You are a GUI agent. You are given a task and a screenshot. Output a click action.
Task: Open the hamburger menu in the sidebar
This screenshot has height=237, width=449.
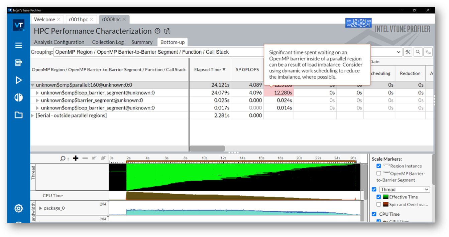pos(19,45)
